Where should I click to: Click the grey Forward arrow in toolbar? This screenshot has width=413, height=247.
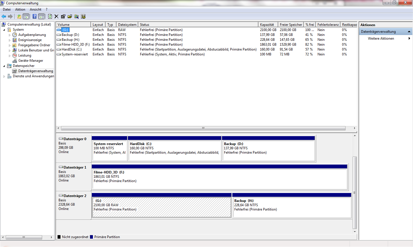coord(10,16)
